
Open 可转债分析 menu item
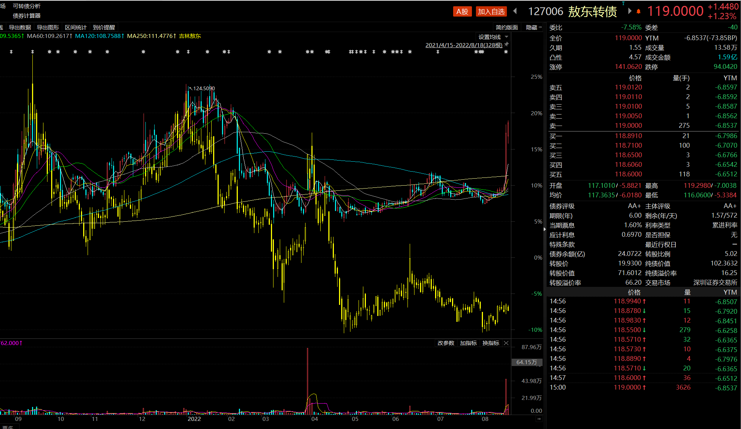(x=27, y=6)
